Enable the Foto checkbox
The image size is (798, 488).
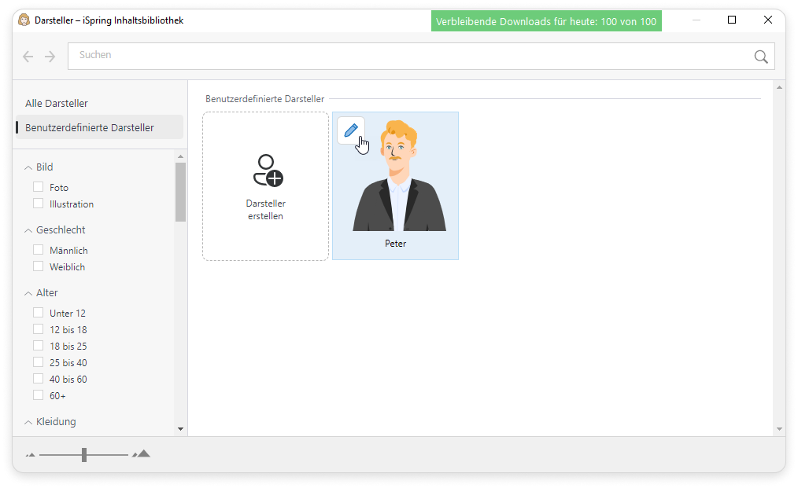click(x=39, y=187)
